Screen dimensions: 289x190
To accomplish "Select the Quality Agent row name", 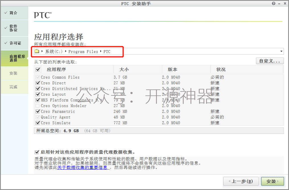I will point(56,117).
